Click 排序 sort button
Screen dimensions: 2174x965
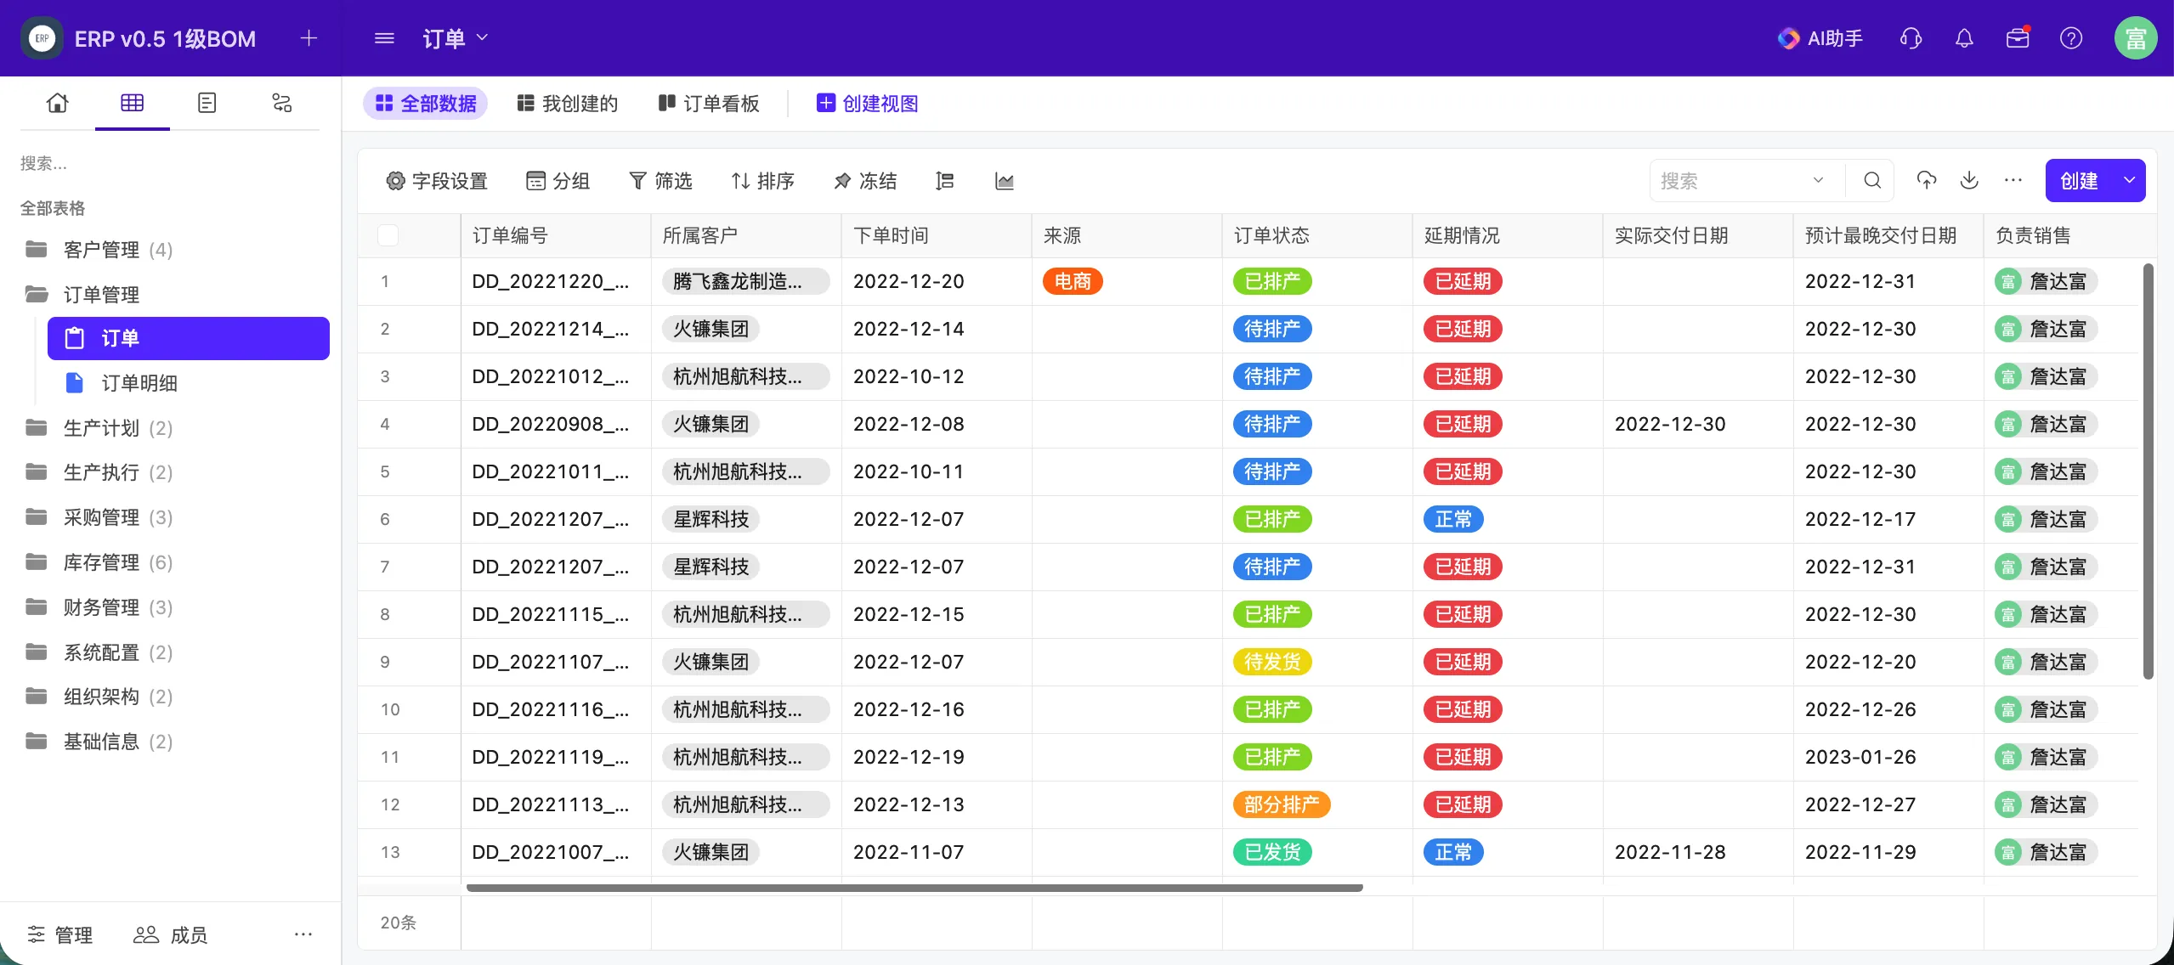click(x=762, y=181)
